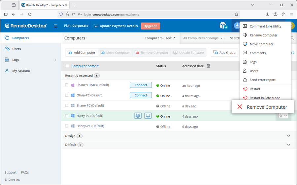Toggle the select-all checkbox in table header
This screenshot has width=297, height=185.
pyautogui.click(x=67, y=66)
